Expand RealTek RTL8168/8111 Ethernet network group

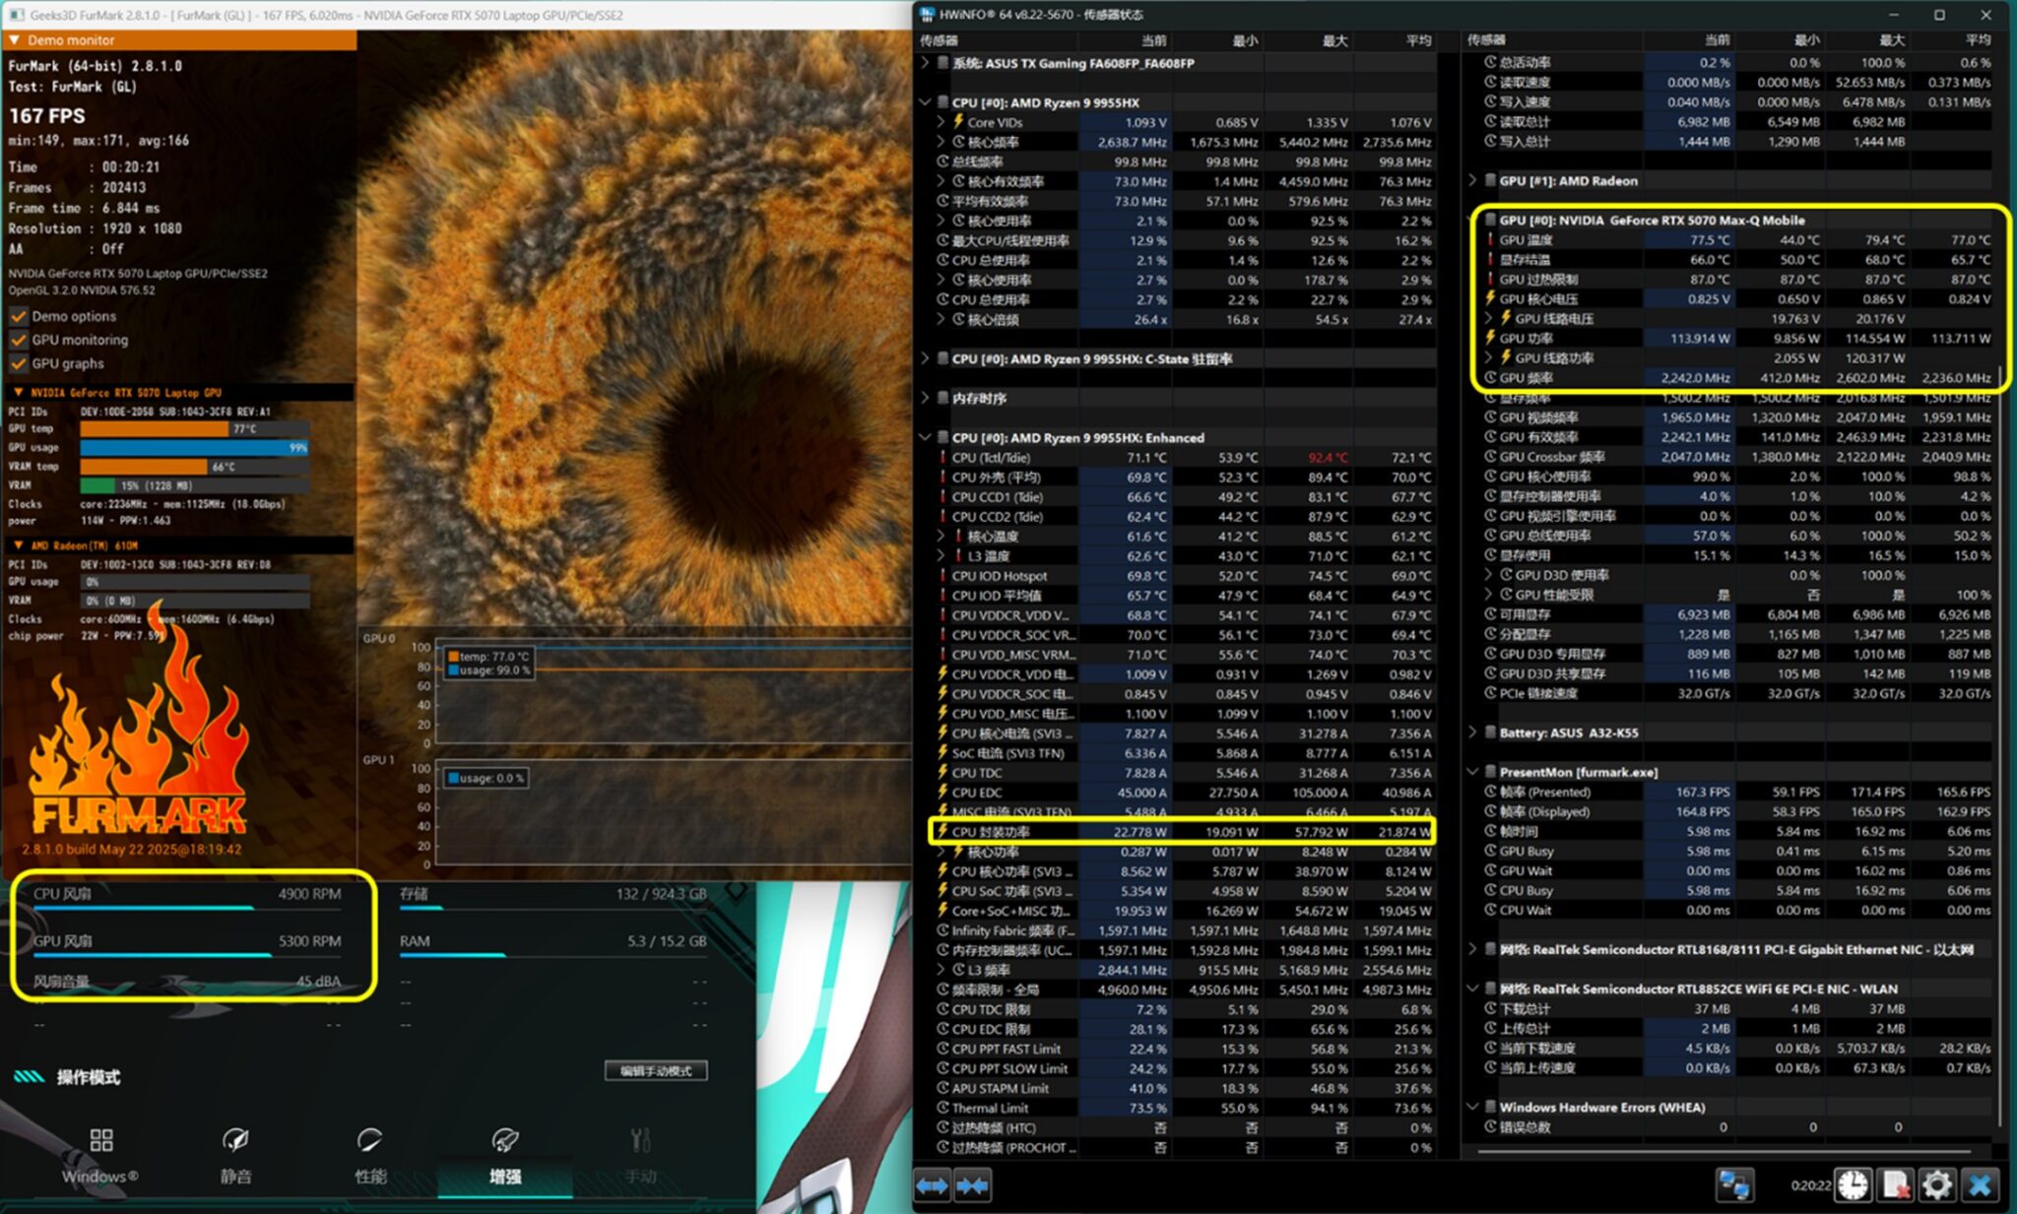tap(1472, 949)
